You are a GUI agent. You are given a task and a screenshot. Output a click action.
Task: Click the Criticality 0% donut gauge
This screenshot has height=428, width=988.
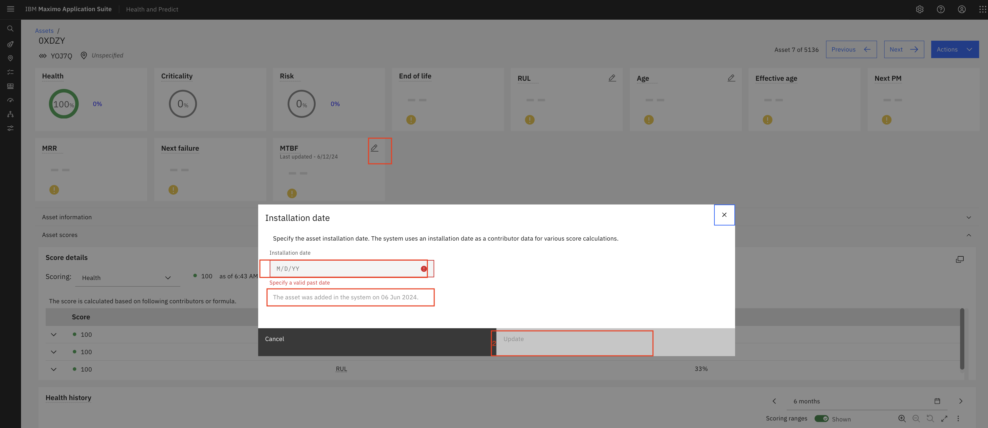point(183,104)
